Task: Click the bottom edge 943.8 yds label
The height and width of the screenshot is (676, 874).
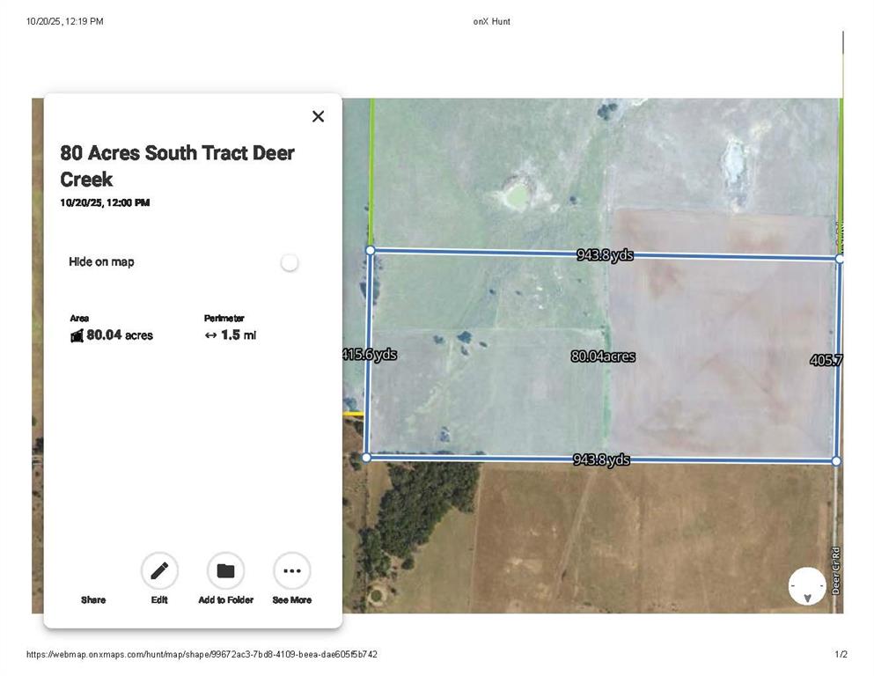Action: pos(601,459)
